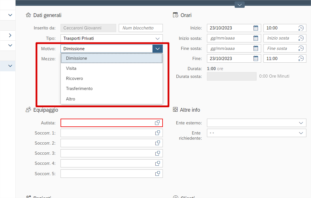311x198 pixels.
Task: Open value help for Soccorr. 1 field
Action: tap(157, 133)
